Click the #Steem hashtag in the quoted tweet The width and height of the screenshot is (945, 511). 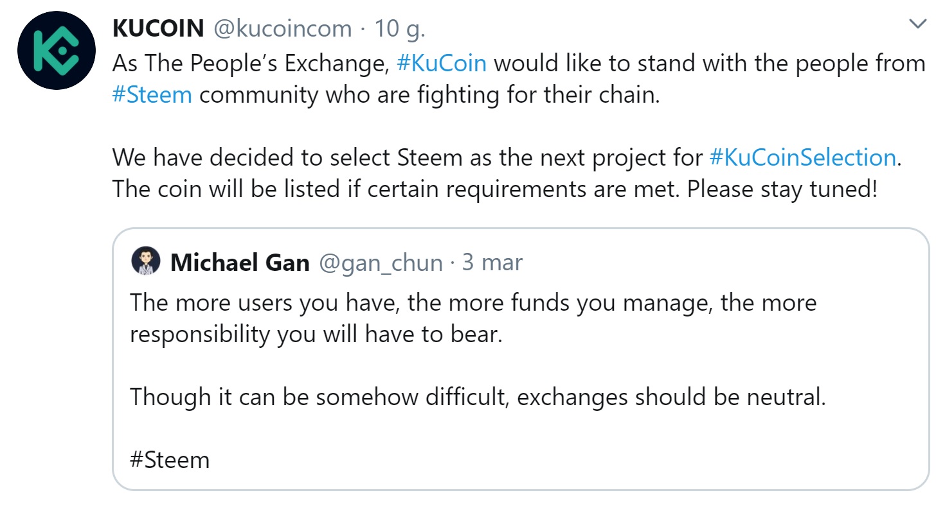click(x=168, y=459)
